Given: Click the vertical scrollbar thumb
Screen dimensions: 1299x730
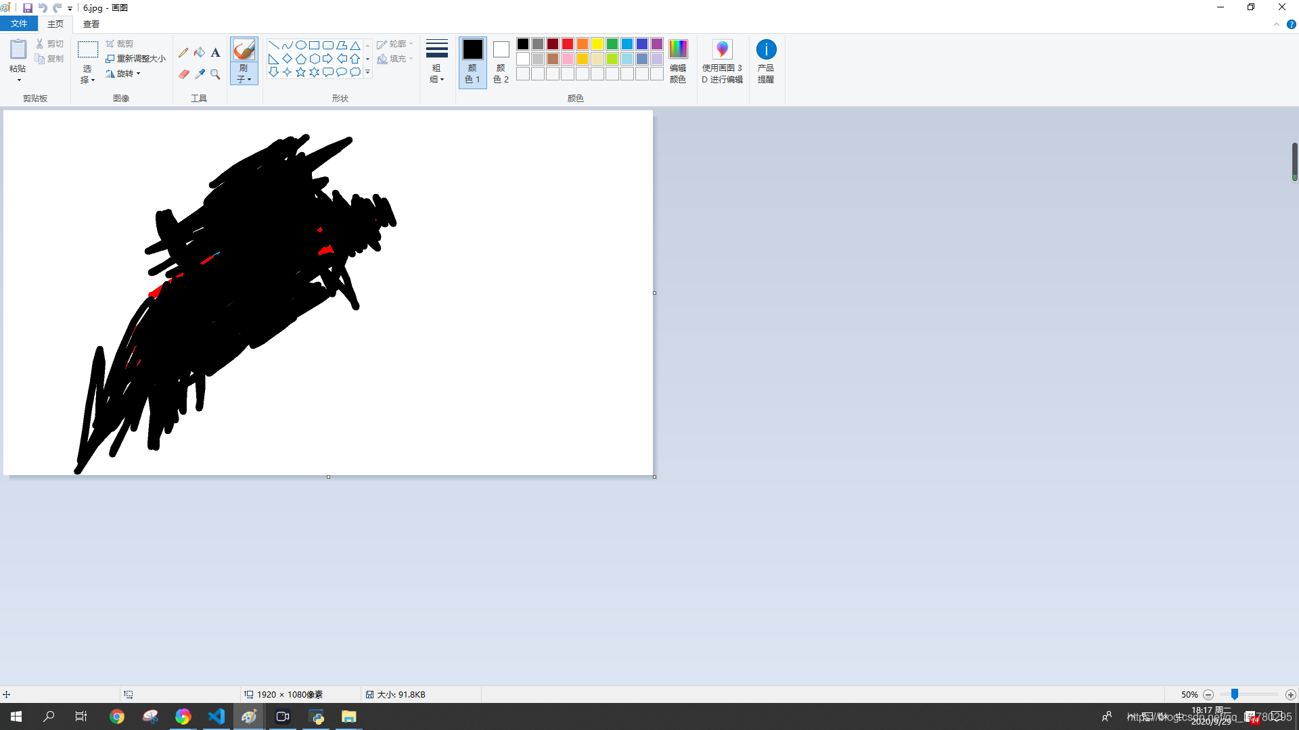Looking at the screenshot, I should pos(1294,162).
